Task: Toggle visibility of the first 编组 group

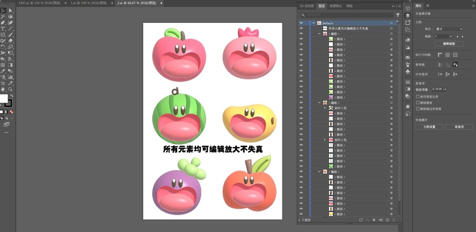Action: click(301, 34)
